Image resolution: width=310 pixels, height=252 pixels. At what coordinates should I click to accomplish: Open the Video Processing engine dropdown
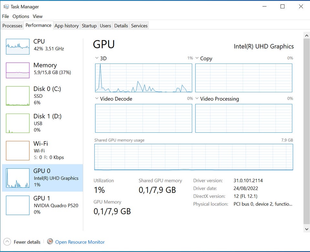click(197, 98)
